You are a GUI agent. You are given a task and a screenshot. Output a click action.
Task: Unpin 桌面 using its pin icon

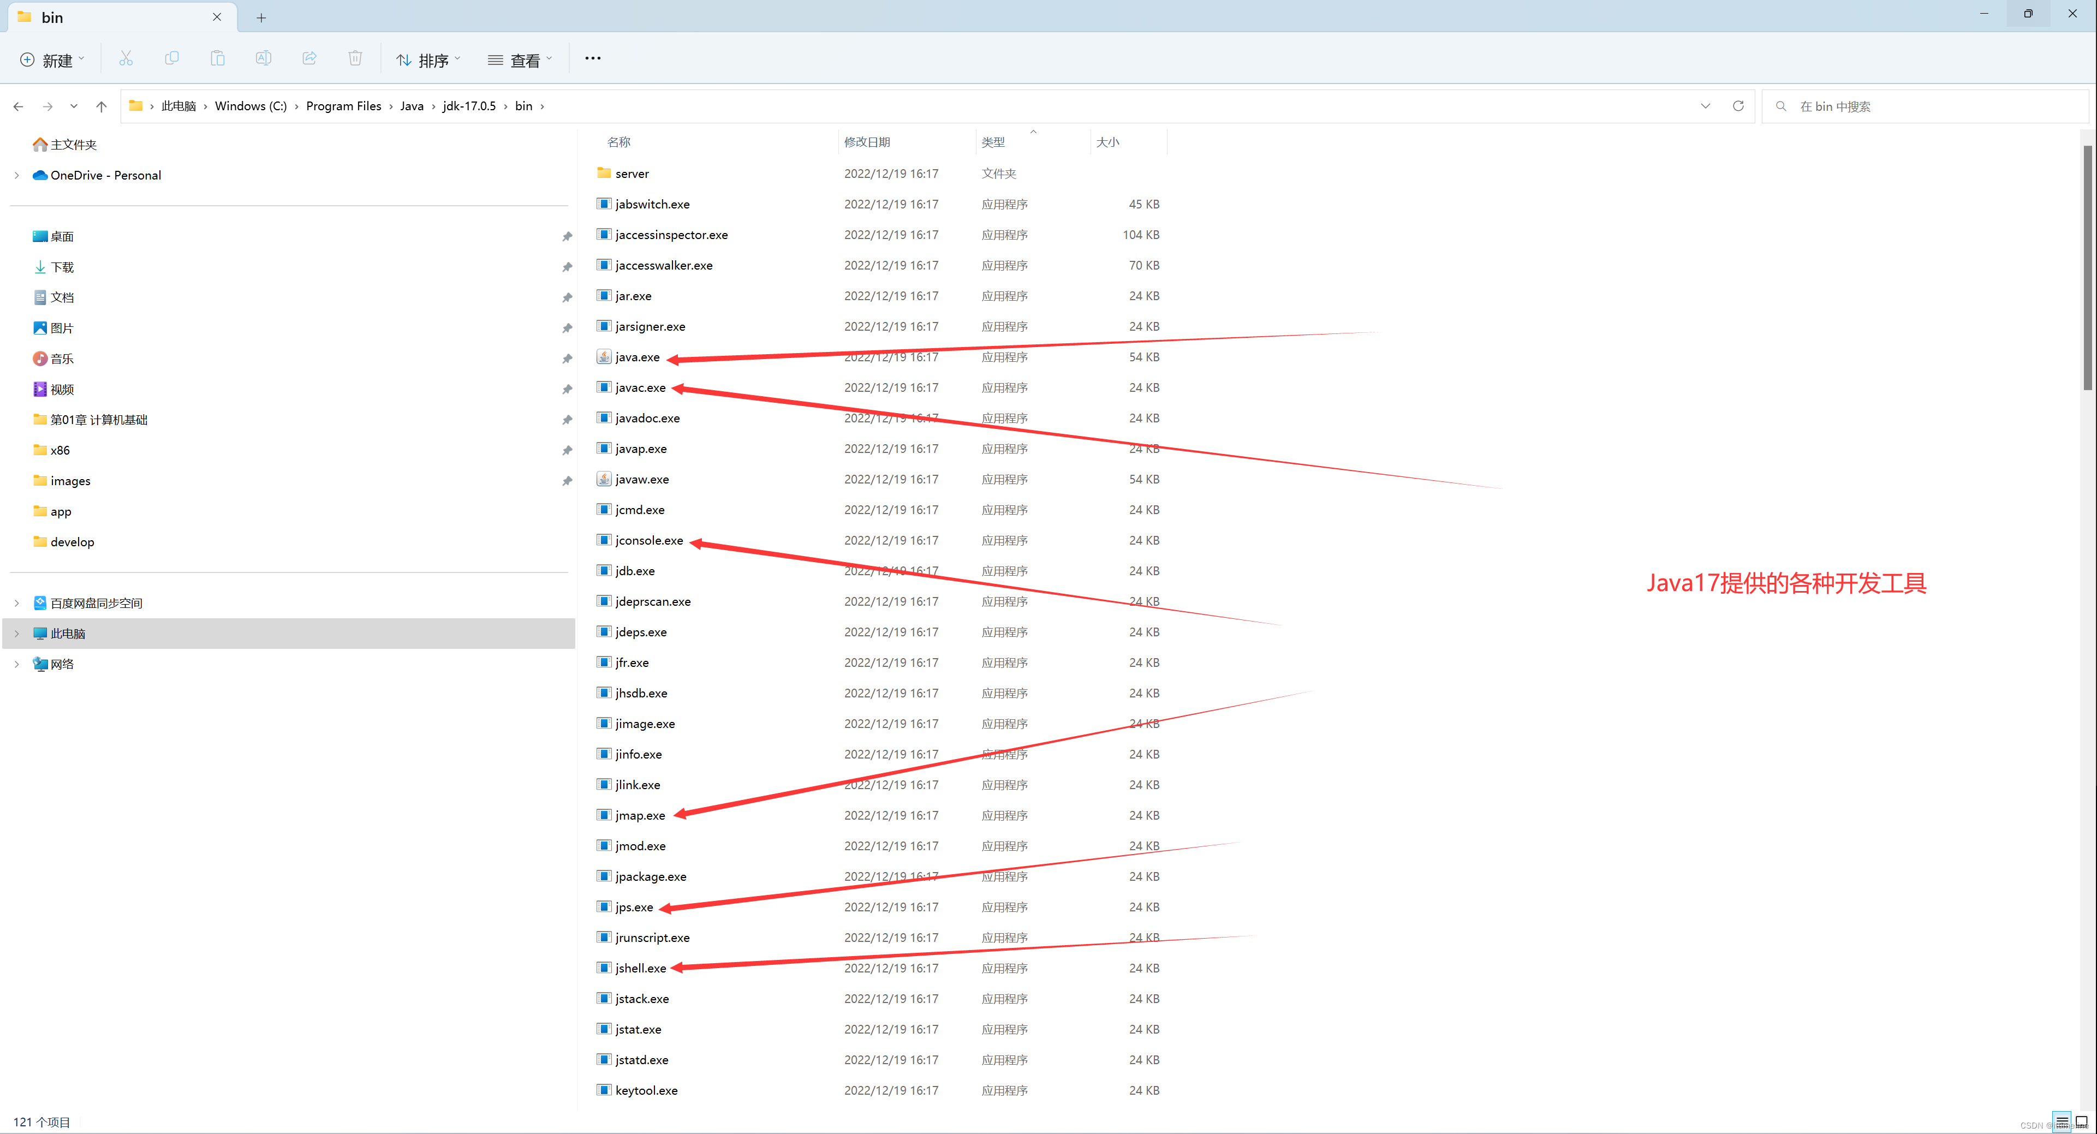[x=567, y=237]
